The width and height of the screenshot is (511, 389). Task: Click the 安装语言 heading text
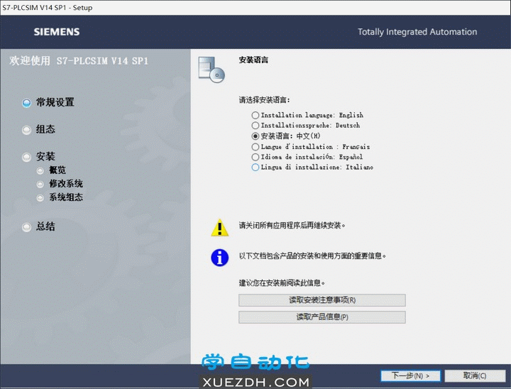pos(253,60)
